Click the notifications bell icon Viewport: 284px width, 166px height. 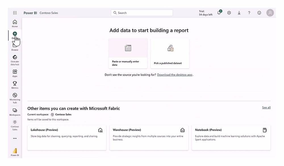(x=219, y=13)
